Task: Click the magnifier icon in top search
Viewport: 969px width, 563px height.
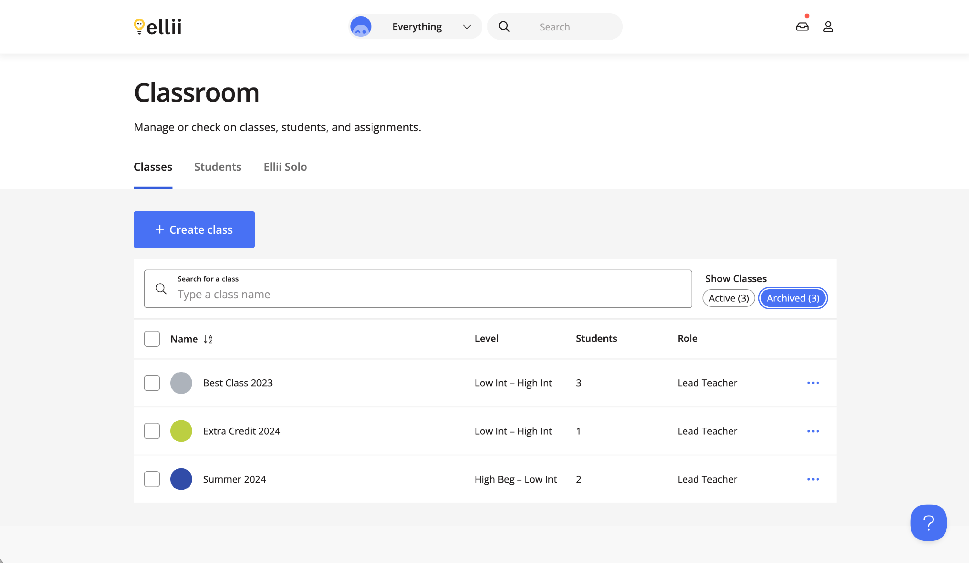Action: 504,26
